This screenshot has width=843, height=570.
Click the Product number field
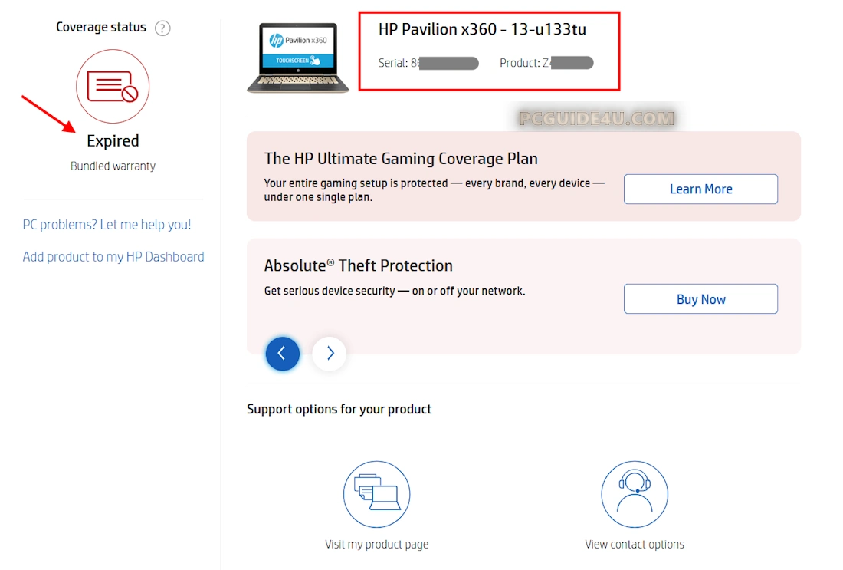coord(546,63)
